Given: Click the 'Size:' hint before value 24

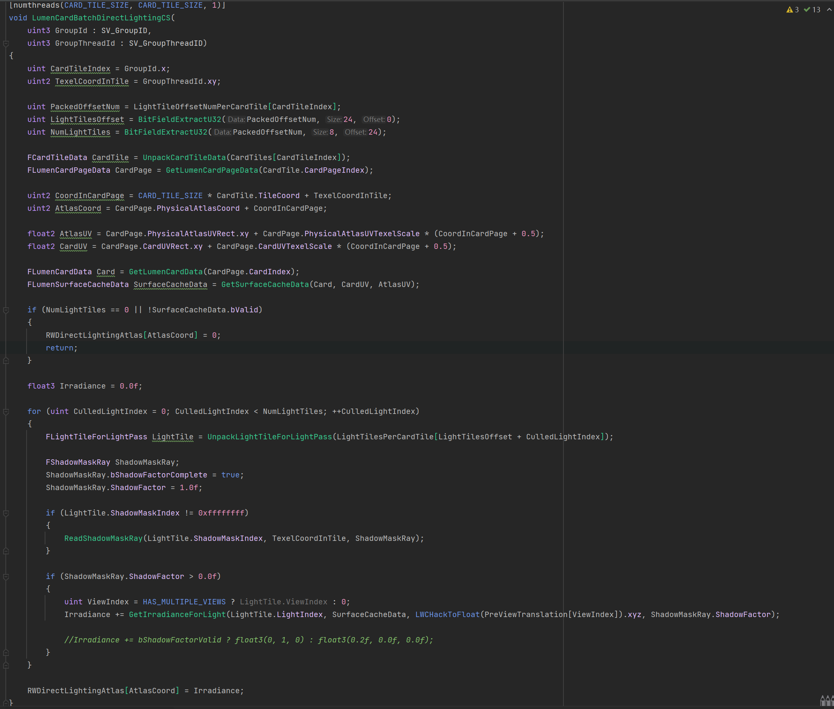Looking at the screenshot, I should (334, 119).
